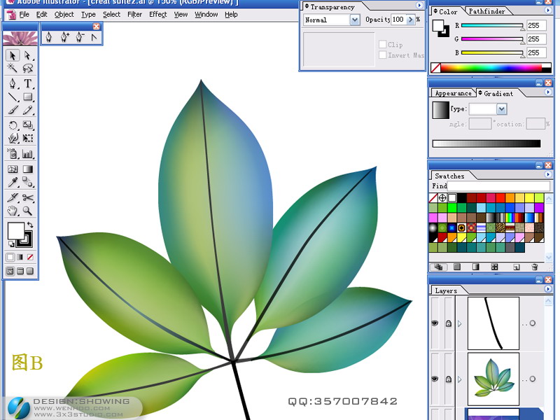
Task: Select the Scissors tool
Action: 27,197
